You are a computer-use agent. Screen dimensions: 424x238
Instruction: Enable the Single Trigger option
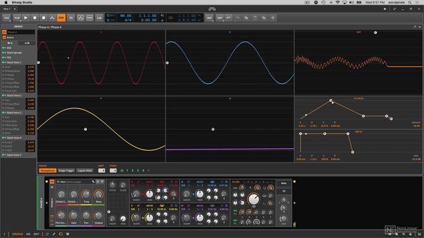(x=66, y=171)
